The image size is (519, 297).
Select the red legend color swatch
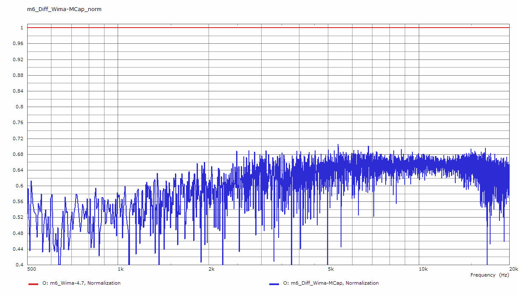(x=33, y=283)
